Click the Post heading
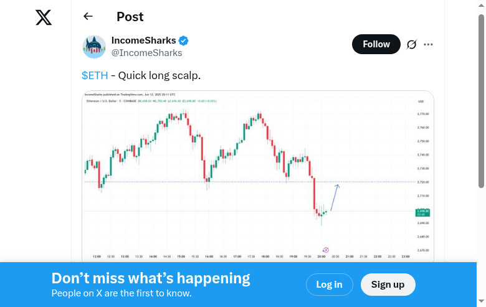 [x=130, y=17]
